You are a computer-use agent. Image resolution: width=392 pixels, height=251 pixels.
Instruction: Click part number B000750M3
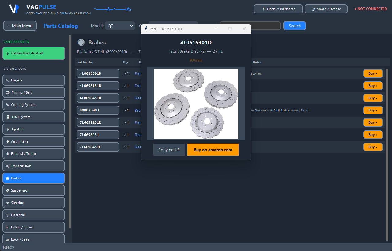[98, 110]
